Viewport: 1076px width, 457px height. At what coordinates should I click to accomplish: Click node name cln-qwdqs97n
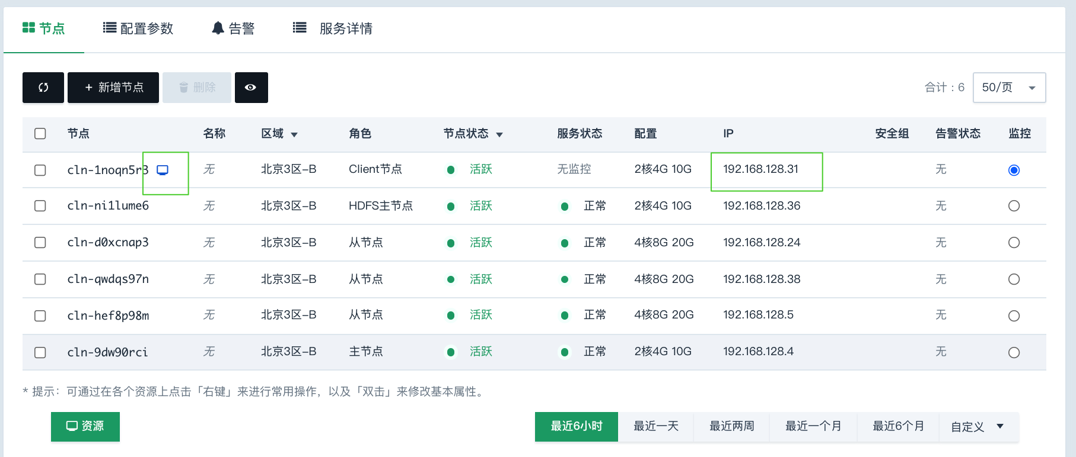tap(108, 279)
